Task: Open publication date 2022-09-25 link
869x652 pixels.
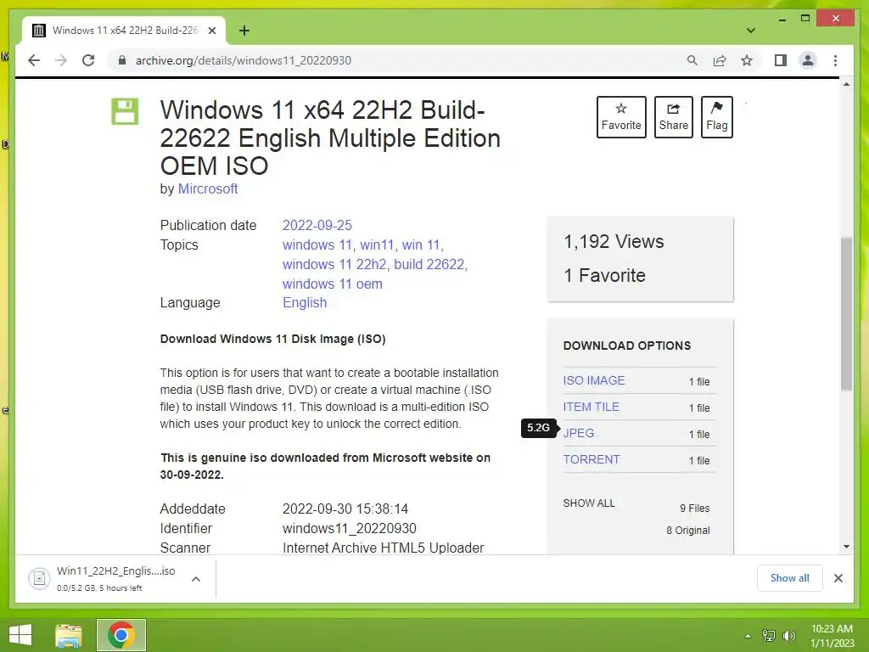Action: (x=317, y=226)
